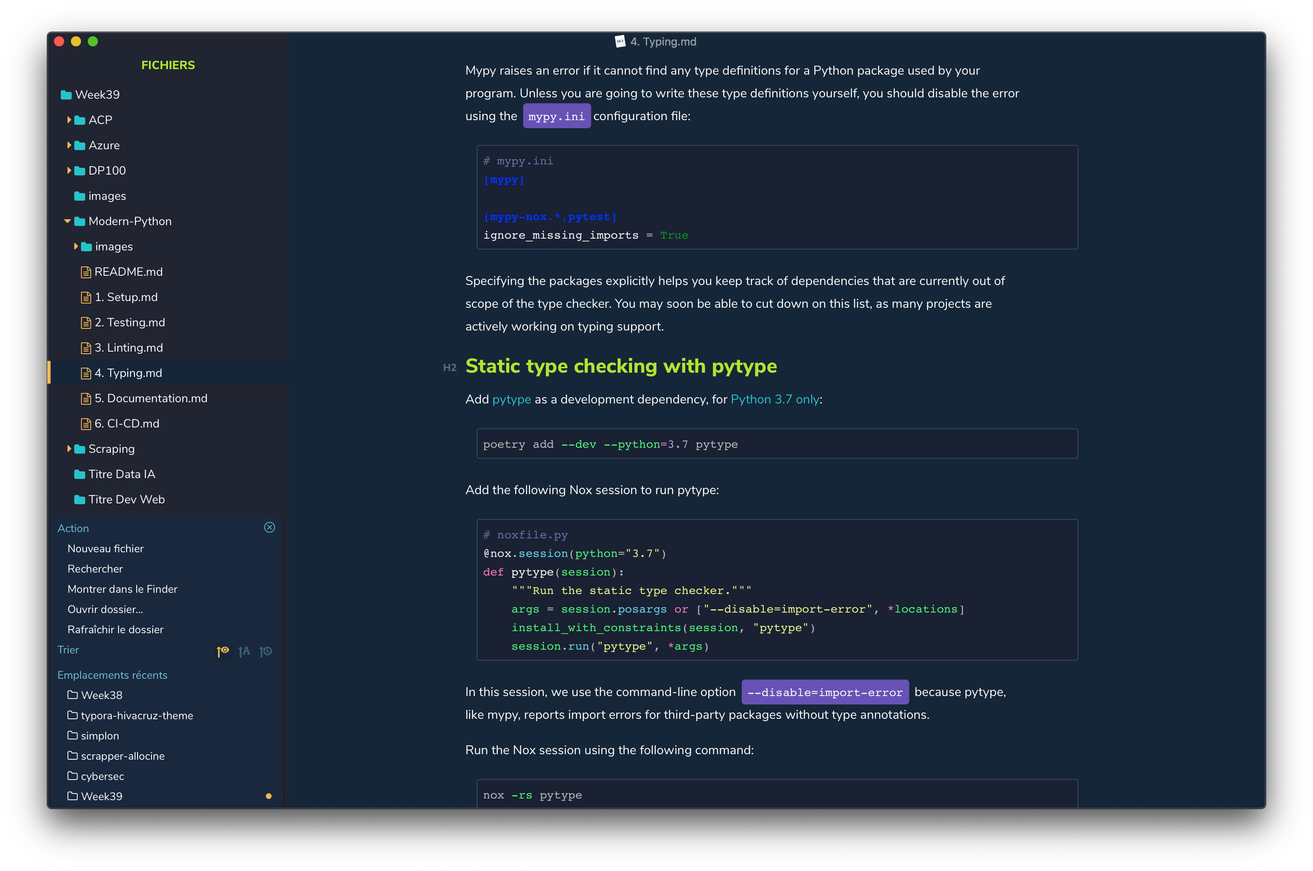Viewport: 1313px width, 871px height.
Task: Select the top-level images folder row
Action: point(168,196)
